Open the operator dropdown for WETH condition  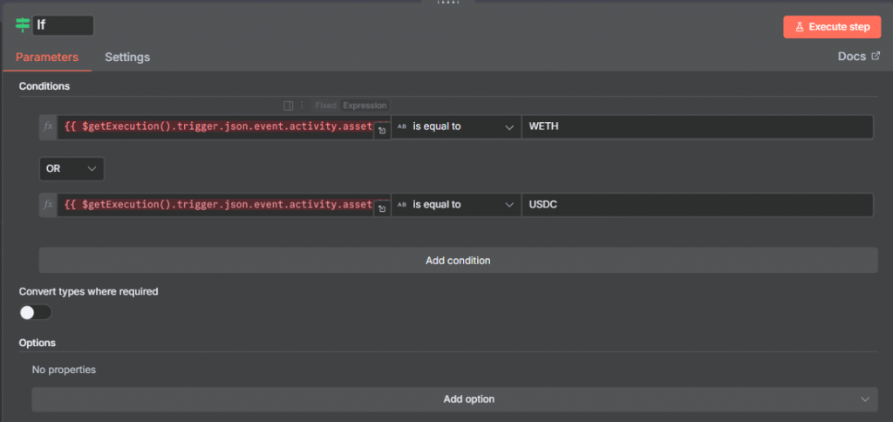point(455,127)
